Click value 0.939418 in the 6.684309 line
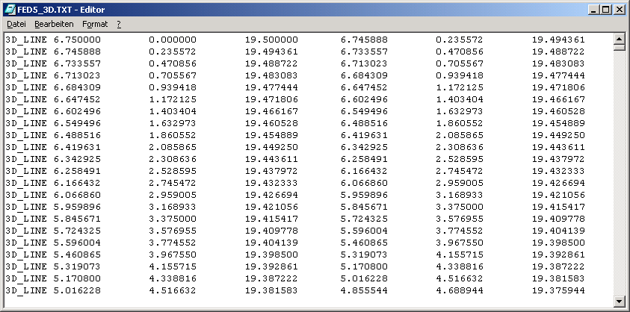Screen dimensions: 630x312 tap(173, 87)
